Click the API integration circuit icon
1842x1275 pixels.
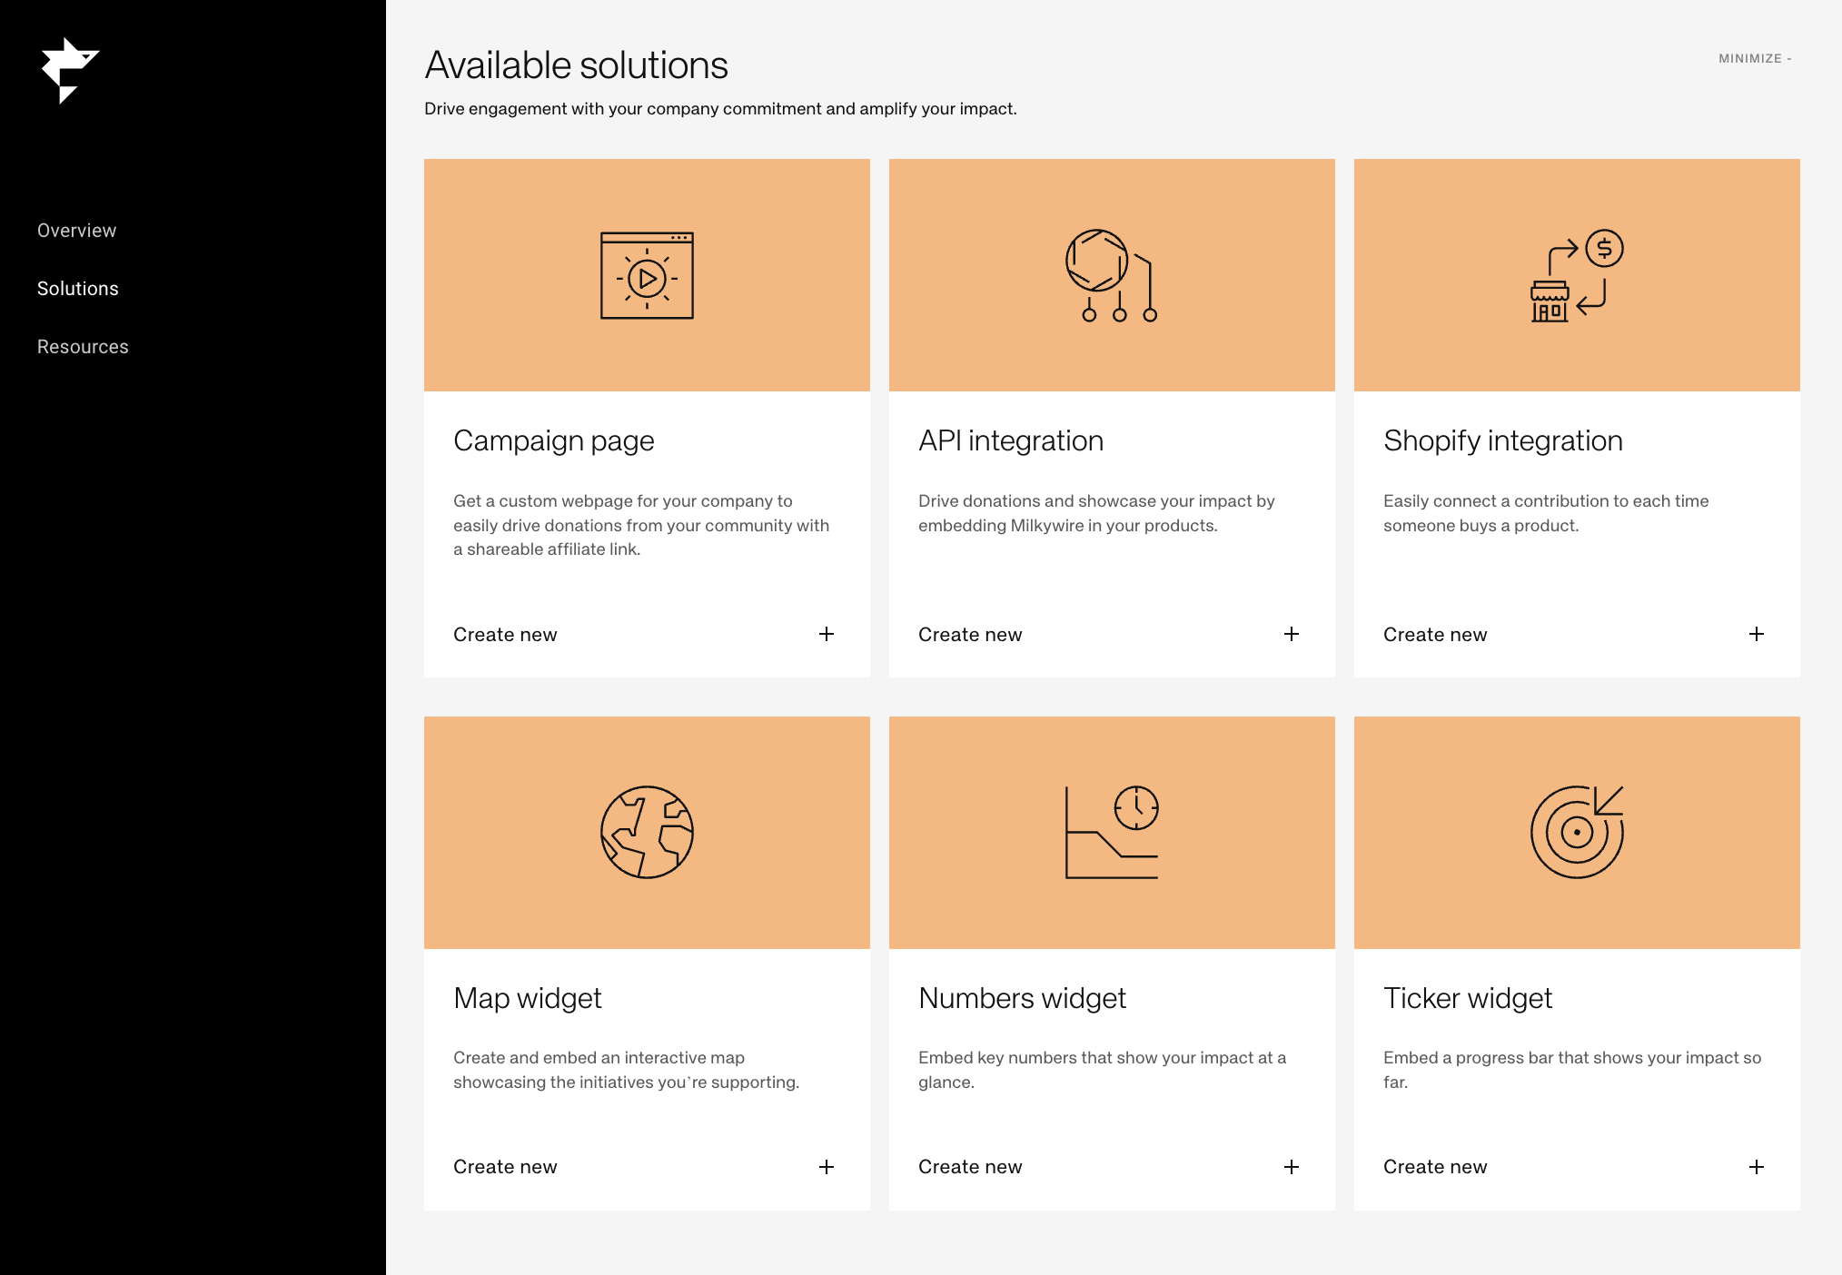pyautogui.click(x=1111, y=276)
